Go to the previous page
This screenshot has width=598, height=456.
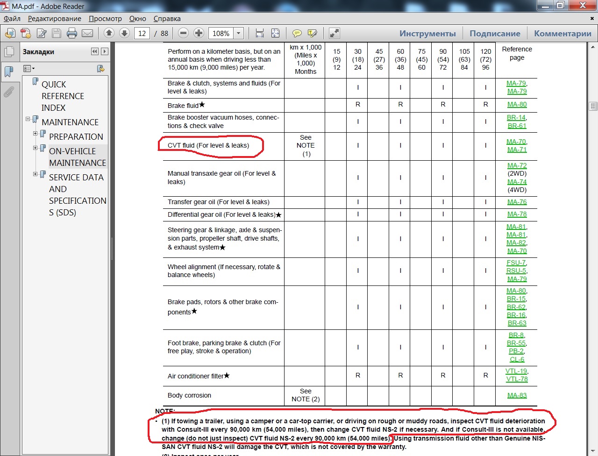coord(109,33)
